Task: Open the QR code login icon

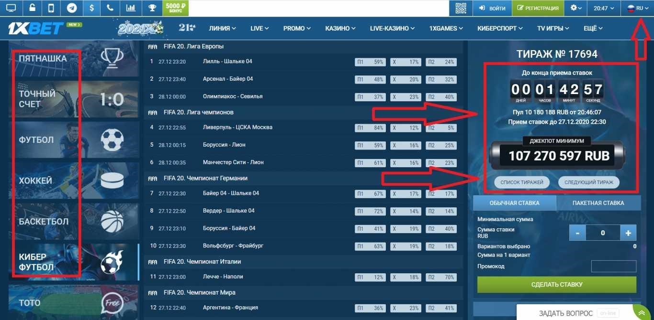Action: tap(461, 8)
